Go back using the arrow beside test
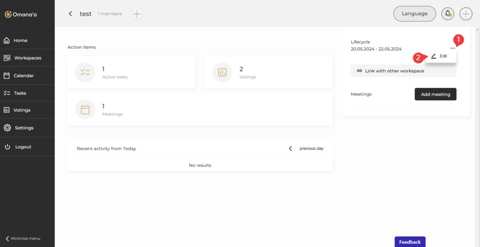This screenshot has height=247, width=480. tap(70, 14)
